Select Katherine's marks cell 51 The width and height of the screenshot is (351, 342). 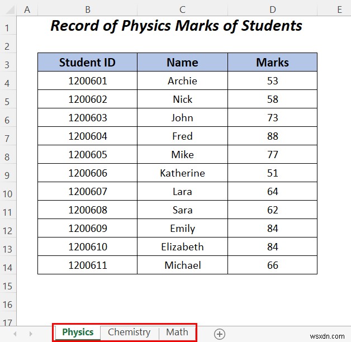coord(272,173)
